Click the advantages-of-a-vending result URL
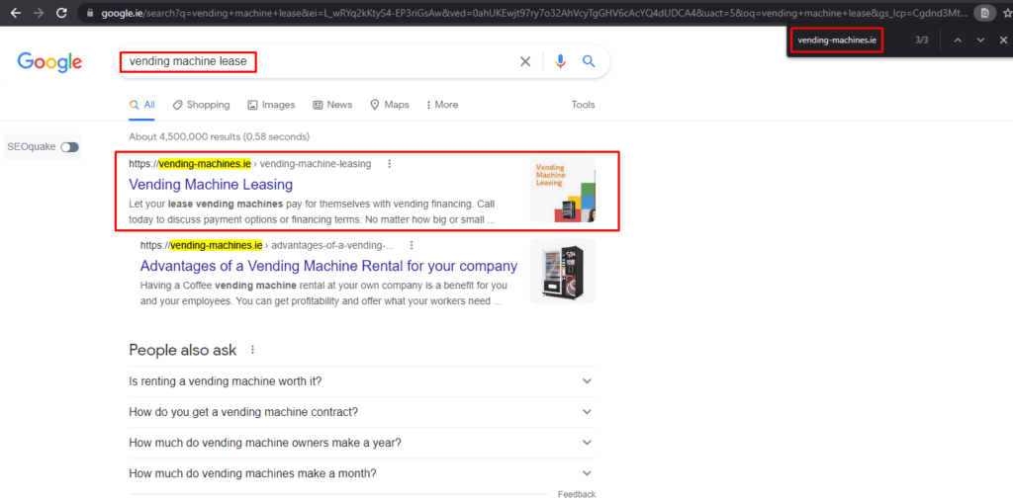The image size is (1013, 501). click(x=267, y=245)
